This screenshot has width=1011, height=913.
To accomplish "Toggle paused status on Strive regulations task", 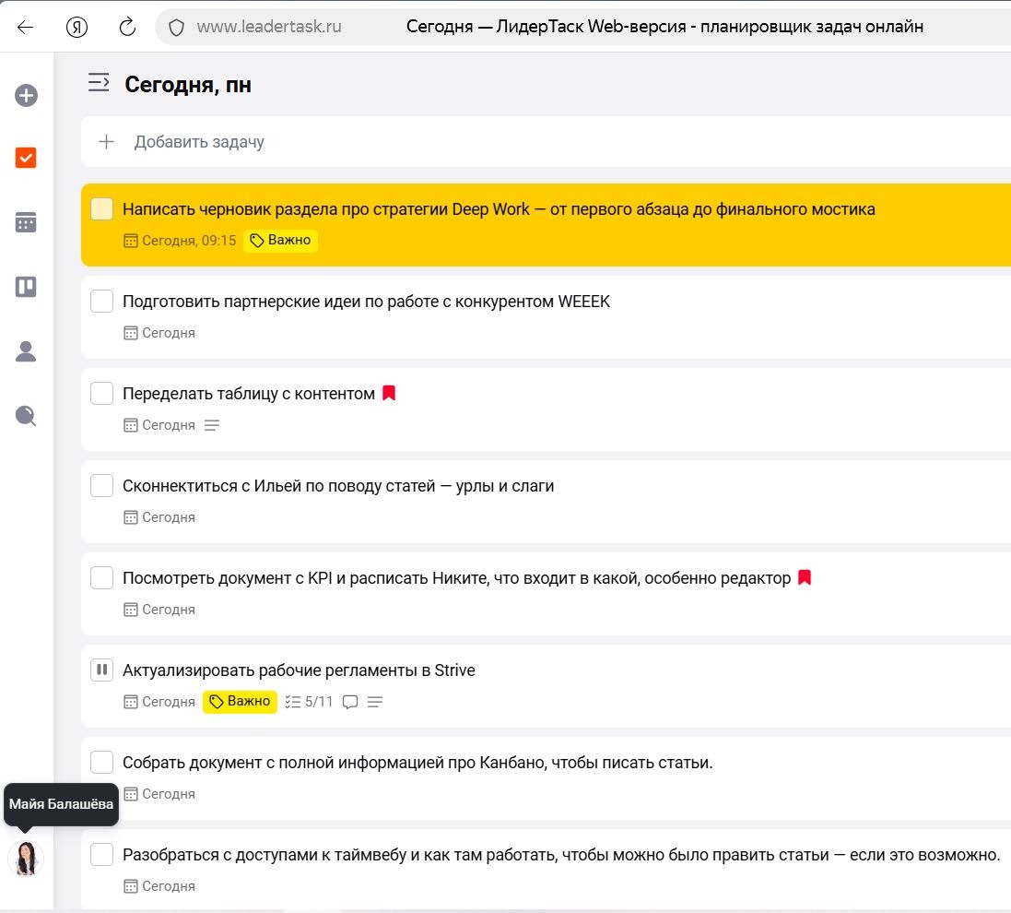I will pyautogui.click(x=102, y=670).
